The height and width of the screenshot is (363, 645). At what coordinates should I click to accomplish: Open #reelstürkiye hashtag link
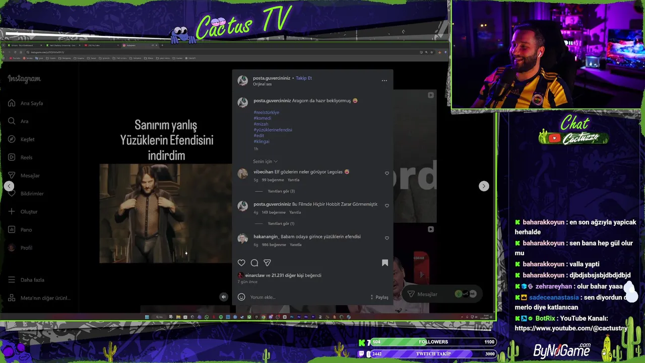[x=266, y=112]
